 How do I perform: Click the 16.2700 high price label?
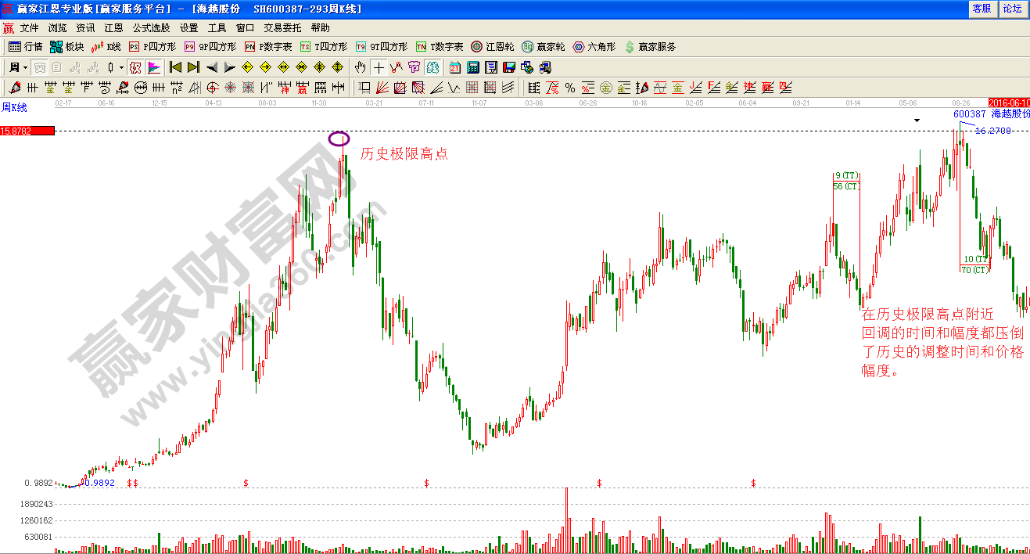(x=993, y=131)
